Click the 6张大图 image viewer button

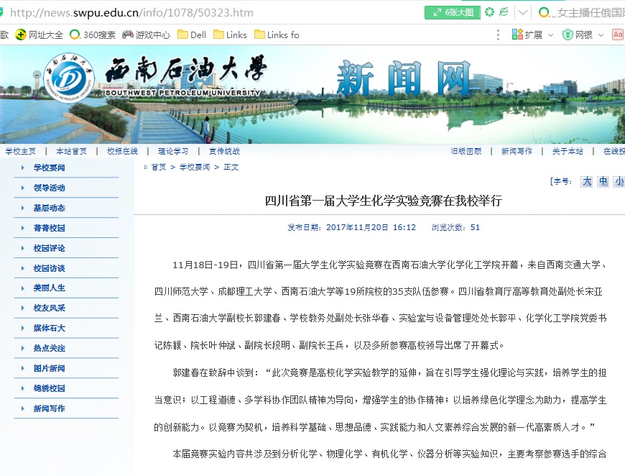point(452,12)
